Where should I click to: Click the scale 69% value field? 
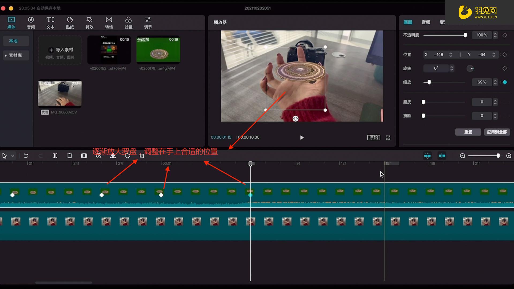(x=482, y=82)
